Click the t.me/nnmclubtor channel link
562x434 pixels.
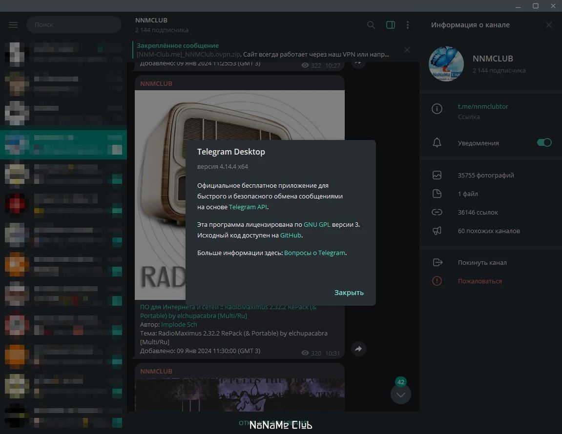(483, 106)
